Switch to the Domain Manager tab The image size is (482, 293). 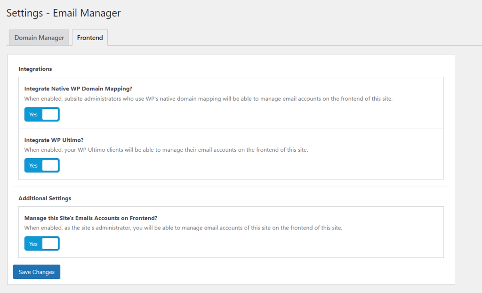click(x=39, y=37)
